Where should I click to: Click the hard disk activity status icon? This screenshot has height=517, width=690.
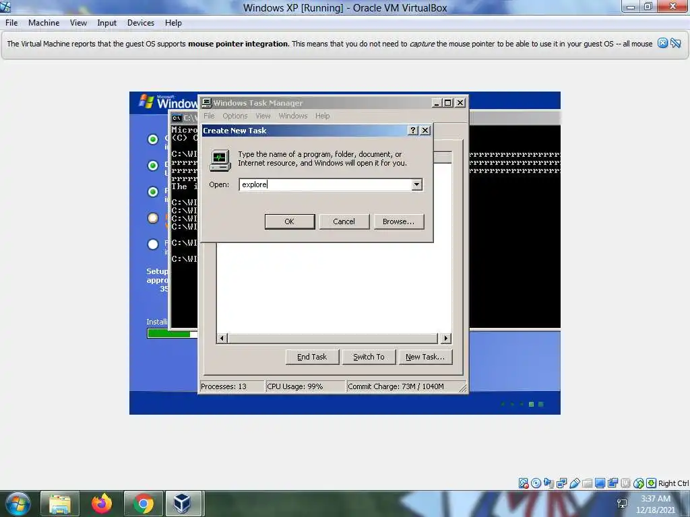pyautogui.click(x=523, y=483)
